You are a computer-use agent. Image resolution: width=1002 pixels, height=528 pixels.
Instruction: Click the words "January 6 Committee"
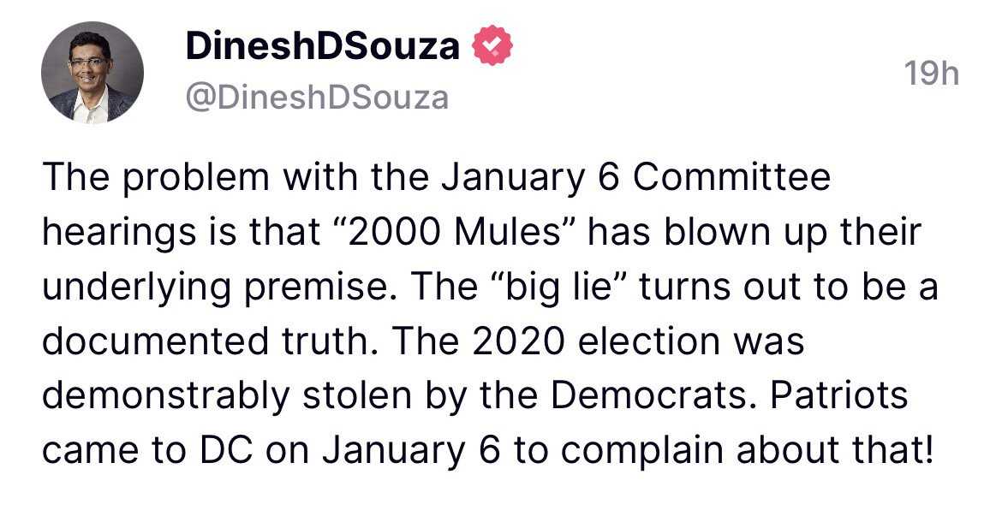[635, 177]
